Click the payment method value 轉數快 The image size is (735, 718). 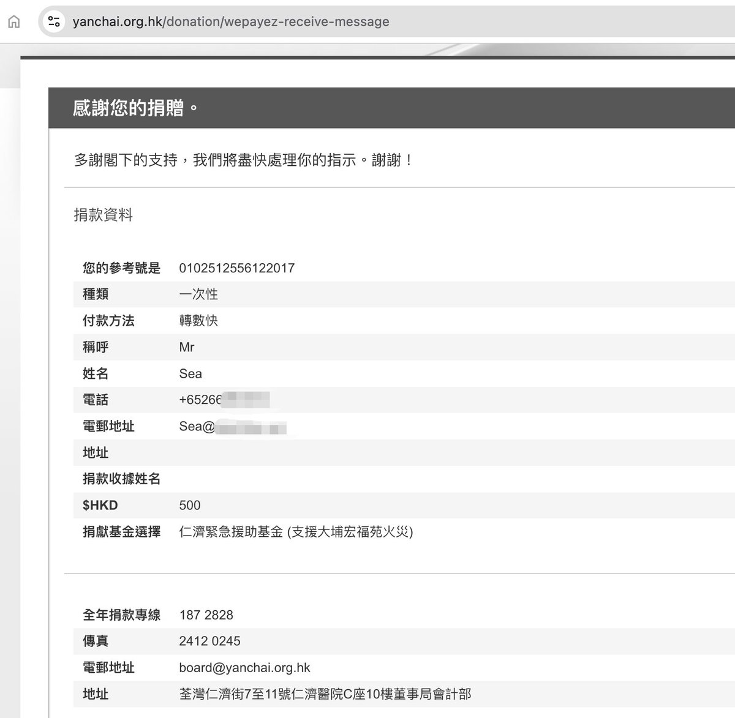point(198,321)
